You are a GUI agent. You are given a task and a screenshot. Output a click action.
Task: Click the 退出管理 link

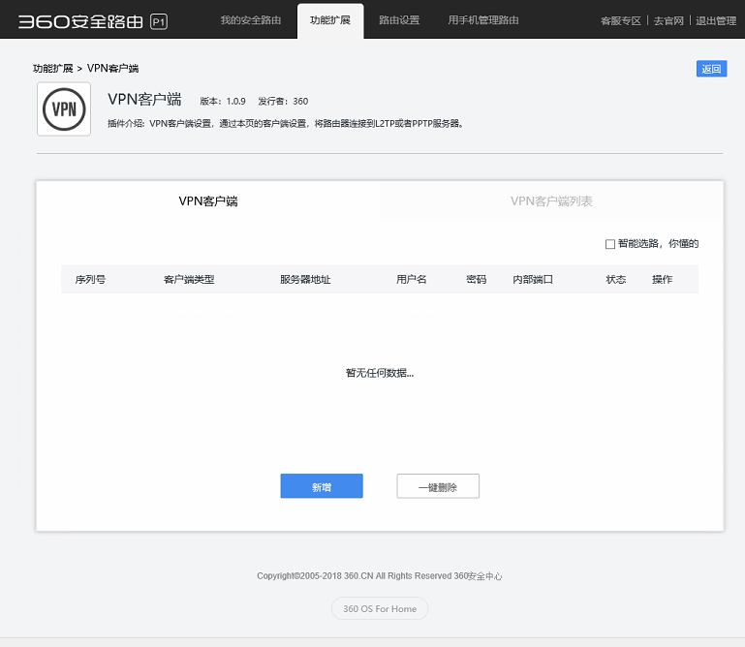pyautogui.click(x=716, y=21)
